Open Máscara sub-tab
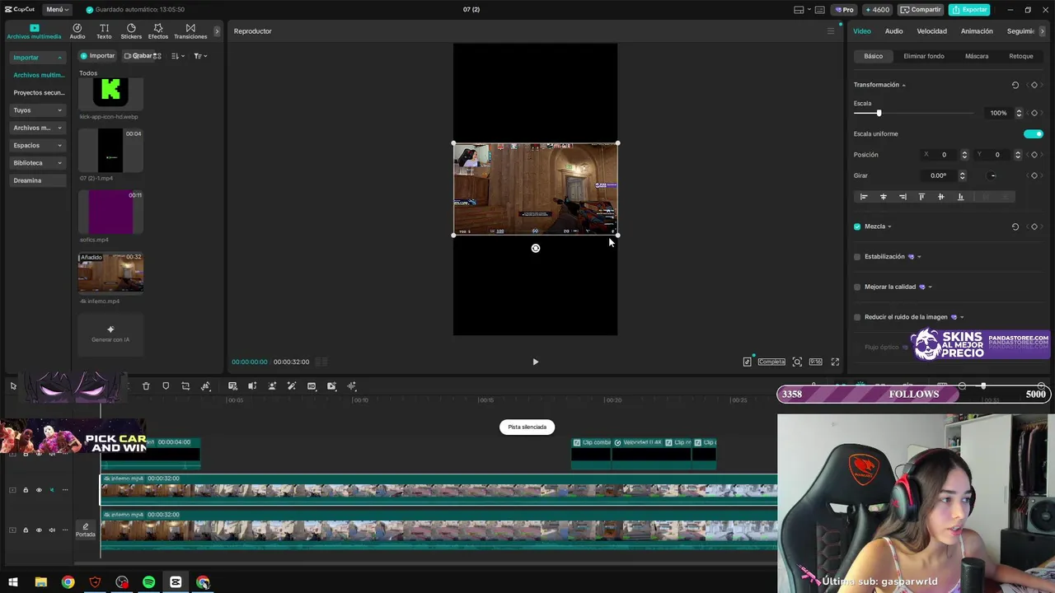 [x=977, y=56]
